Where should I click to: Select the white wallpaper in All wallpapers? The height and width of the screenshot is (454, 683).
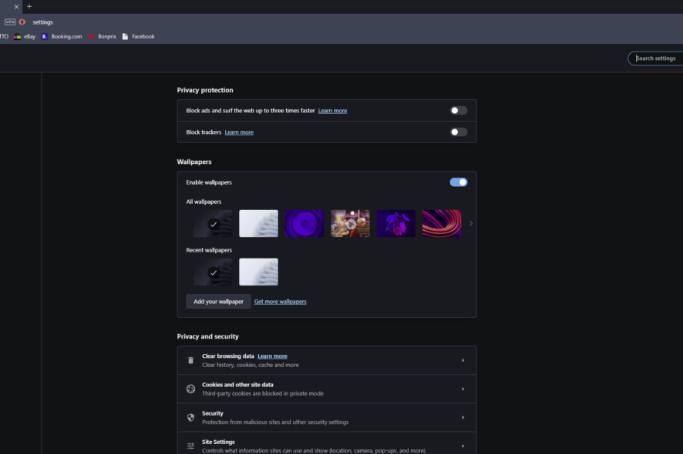258,223
